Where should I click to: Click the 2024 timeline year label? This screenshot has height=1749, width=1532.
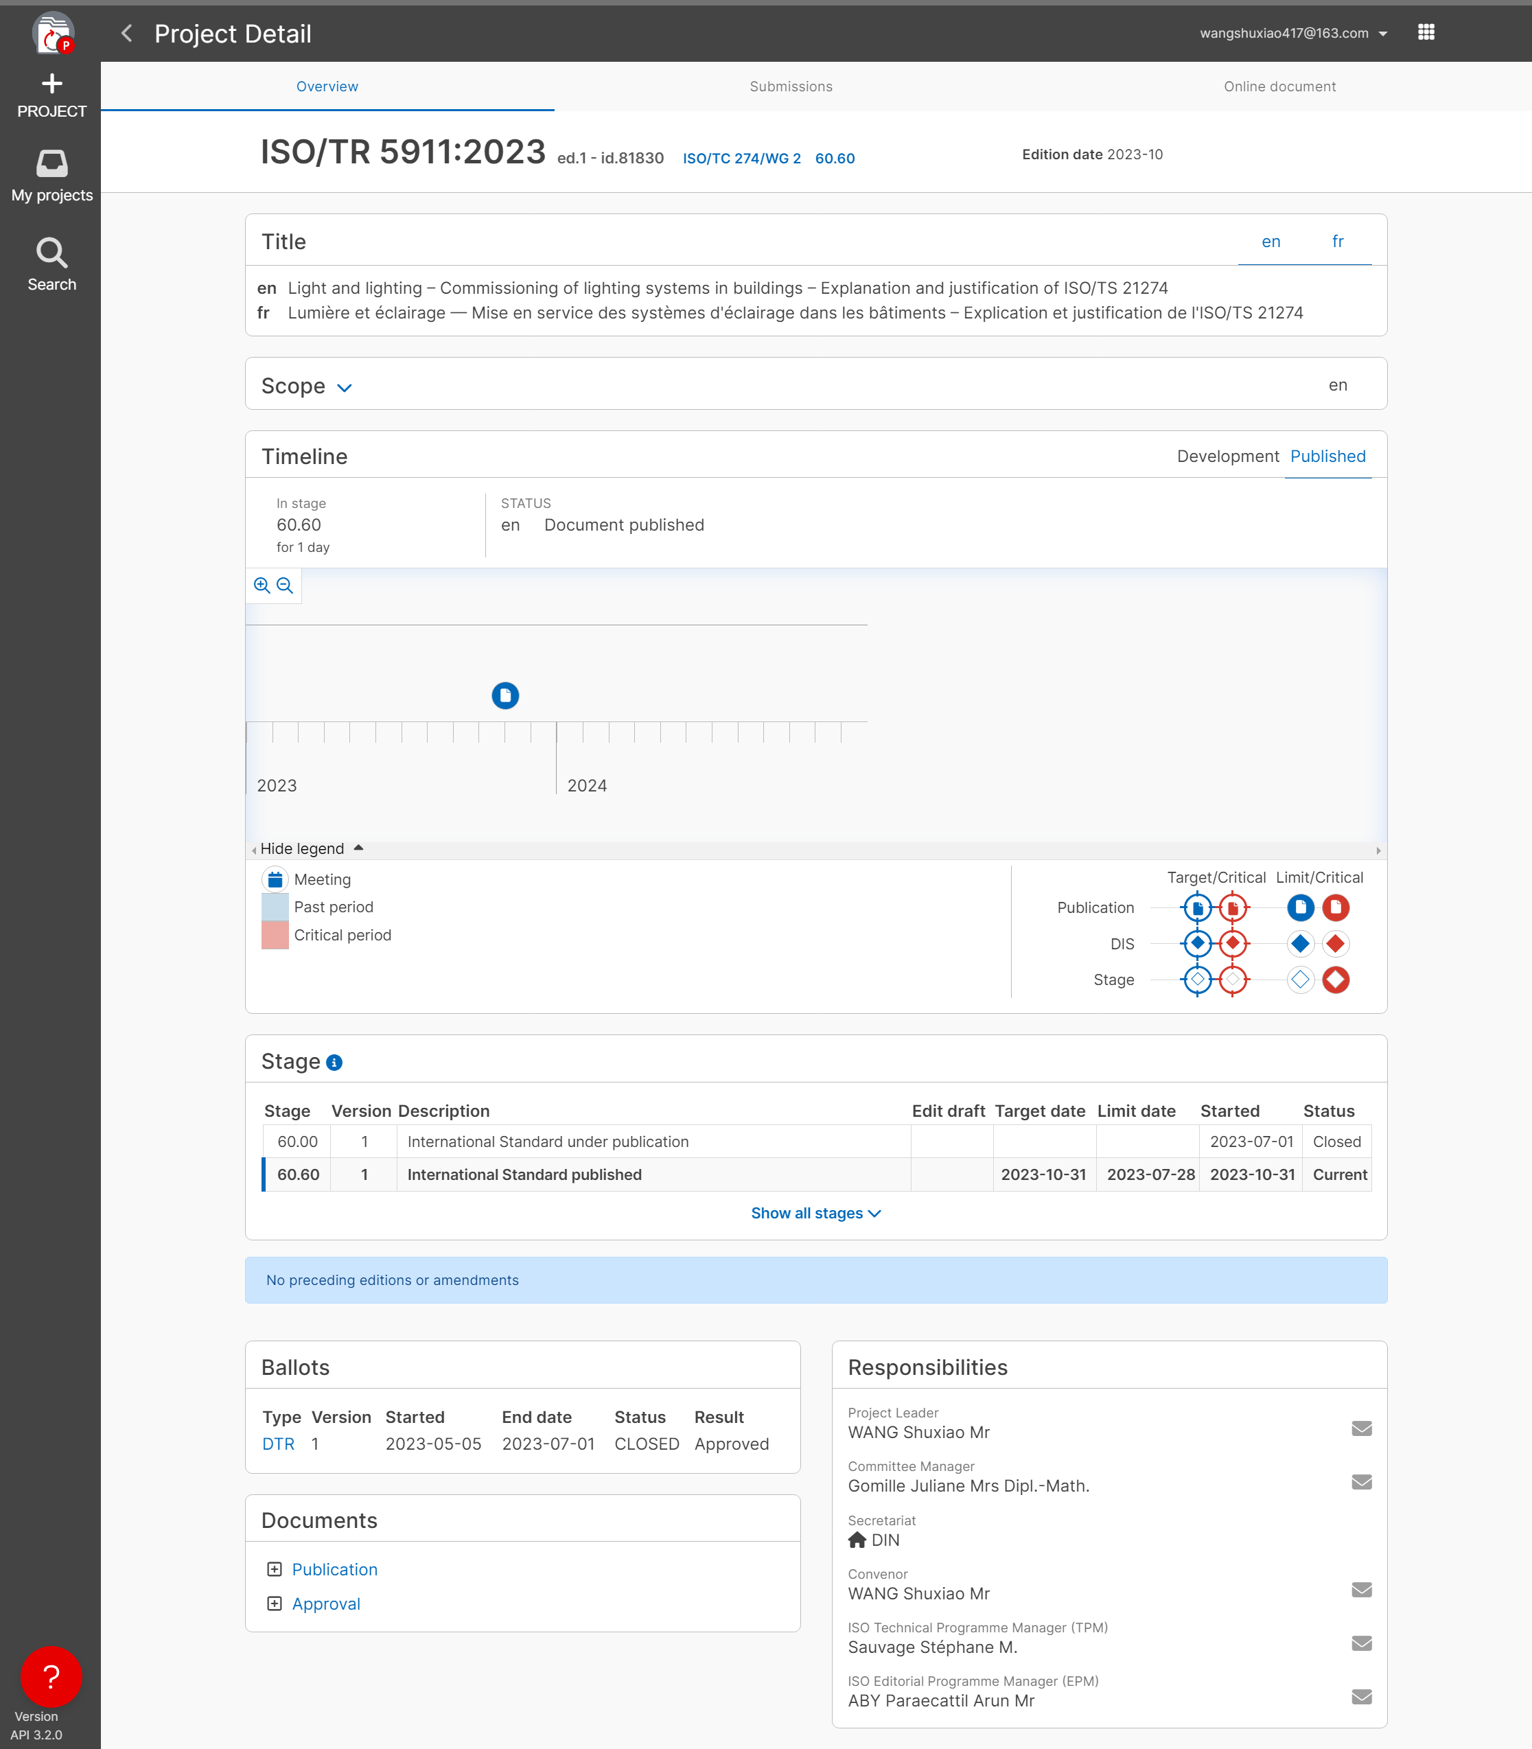586,785
